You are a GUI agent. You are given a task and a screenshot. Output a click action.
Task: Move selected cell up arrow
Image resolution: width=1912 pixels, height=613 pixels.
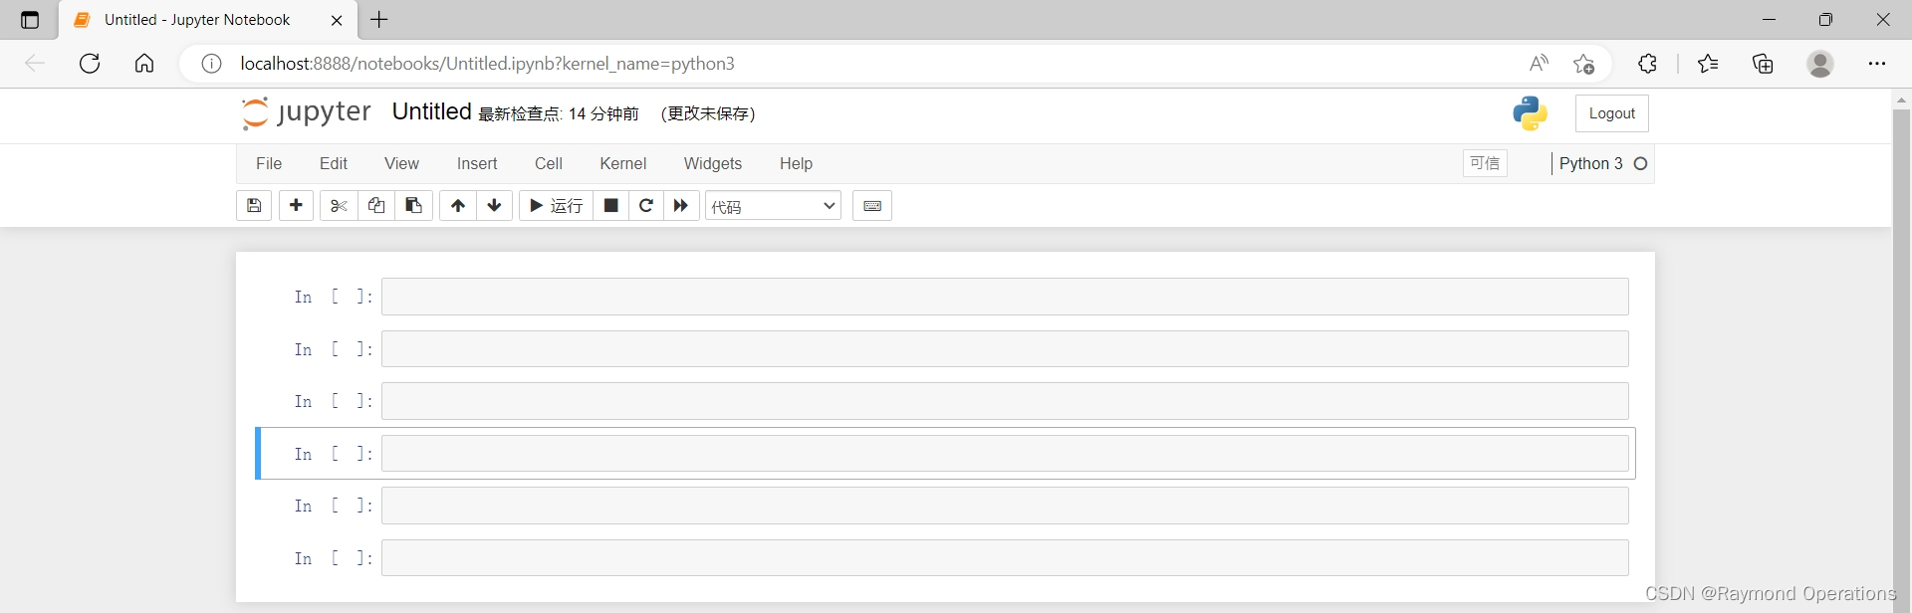(458, 206)
